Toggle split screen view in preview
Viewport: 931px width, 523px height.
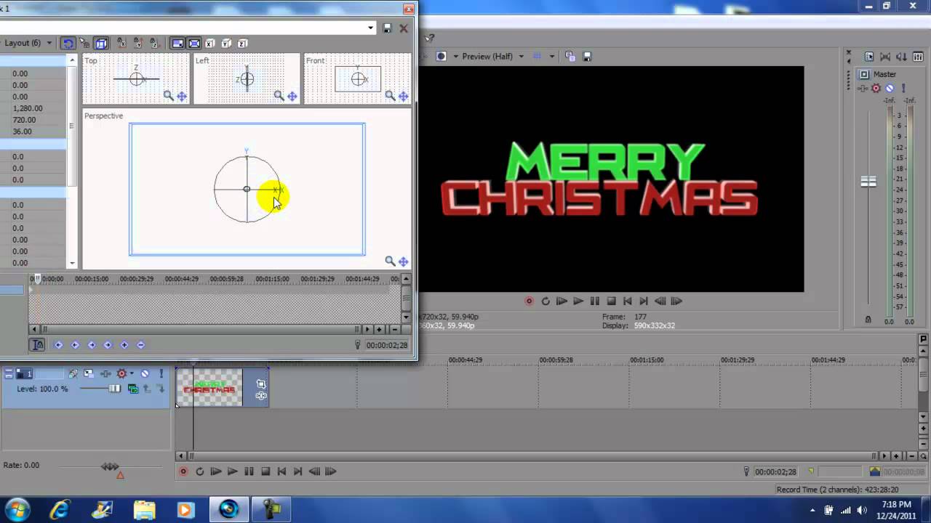point(441,56)
